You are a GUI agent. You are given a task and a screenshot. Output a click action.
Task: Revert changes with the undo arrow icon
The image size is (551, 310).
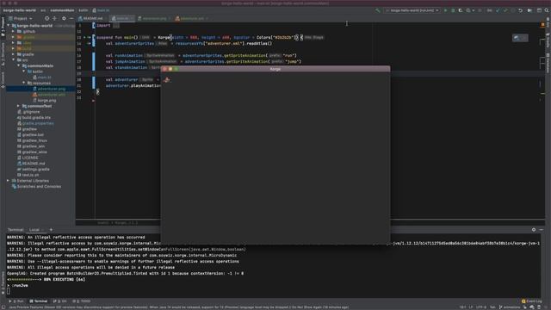click(x=520, y=10)
